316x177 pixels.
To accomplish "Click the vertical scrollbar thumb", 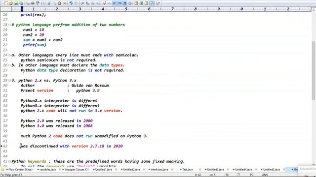I will [314, 70].
